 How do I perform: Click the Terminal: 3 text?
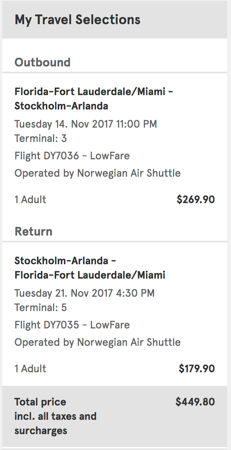[41, 138]
